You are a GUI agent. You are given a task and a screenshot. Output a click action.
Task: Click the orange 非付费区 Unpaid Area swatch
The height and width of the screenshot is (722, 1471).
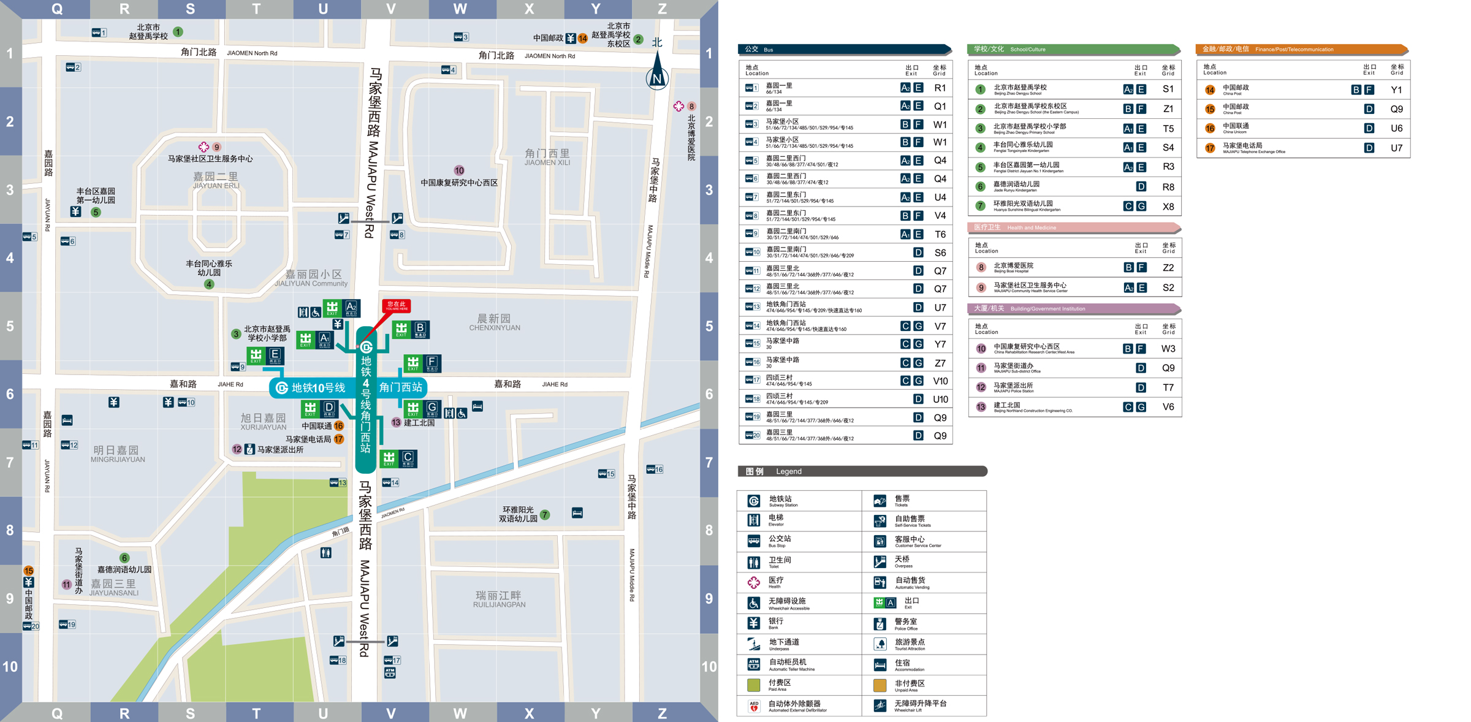(x=880, y=685)
